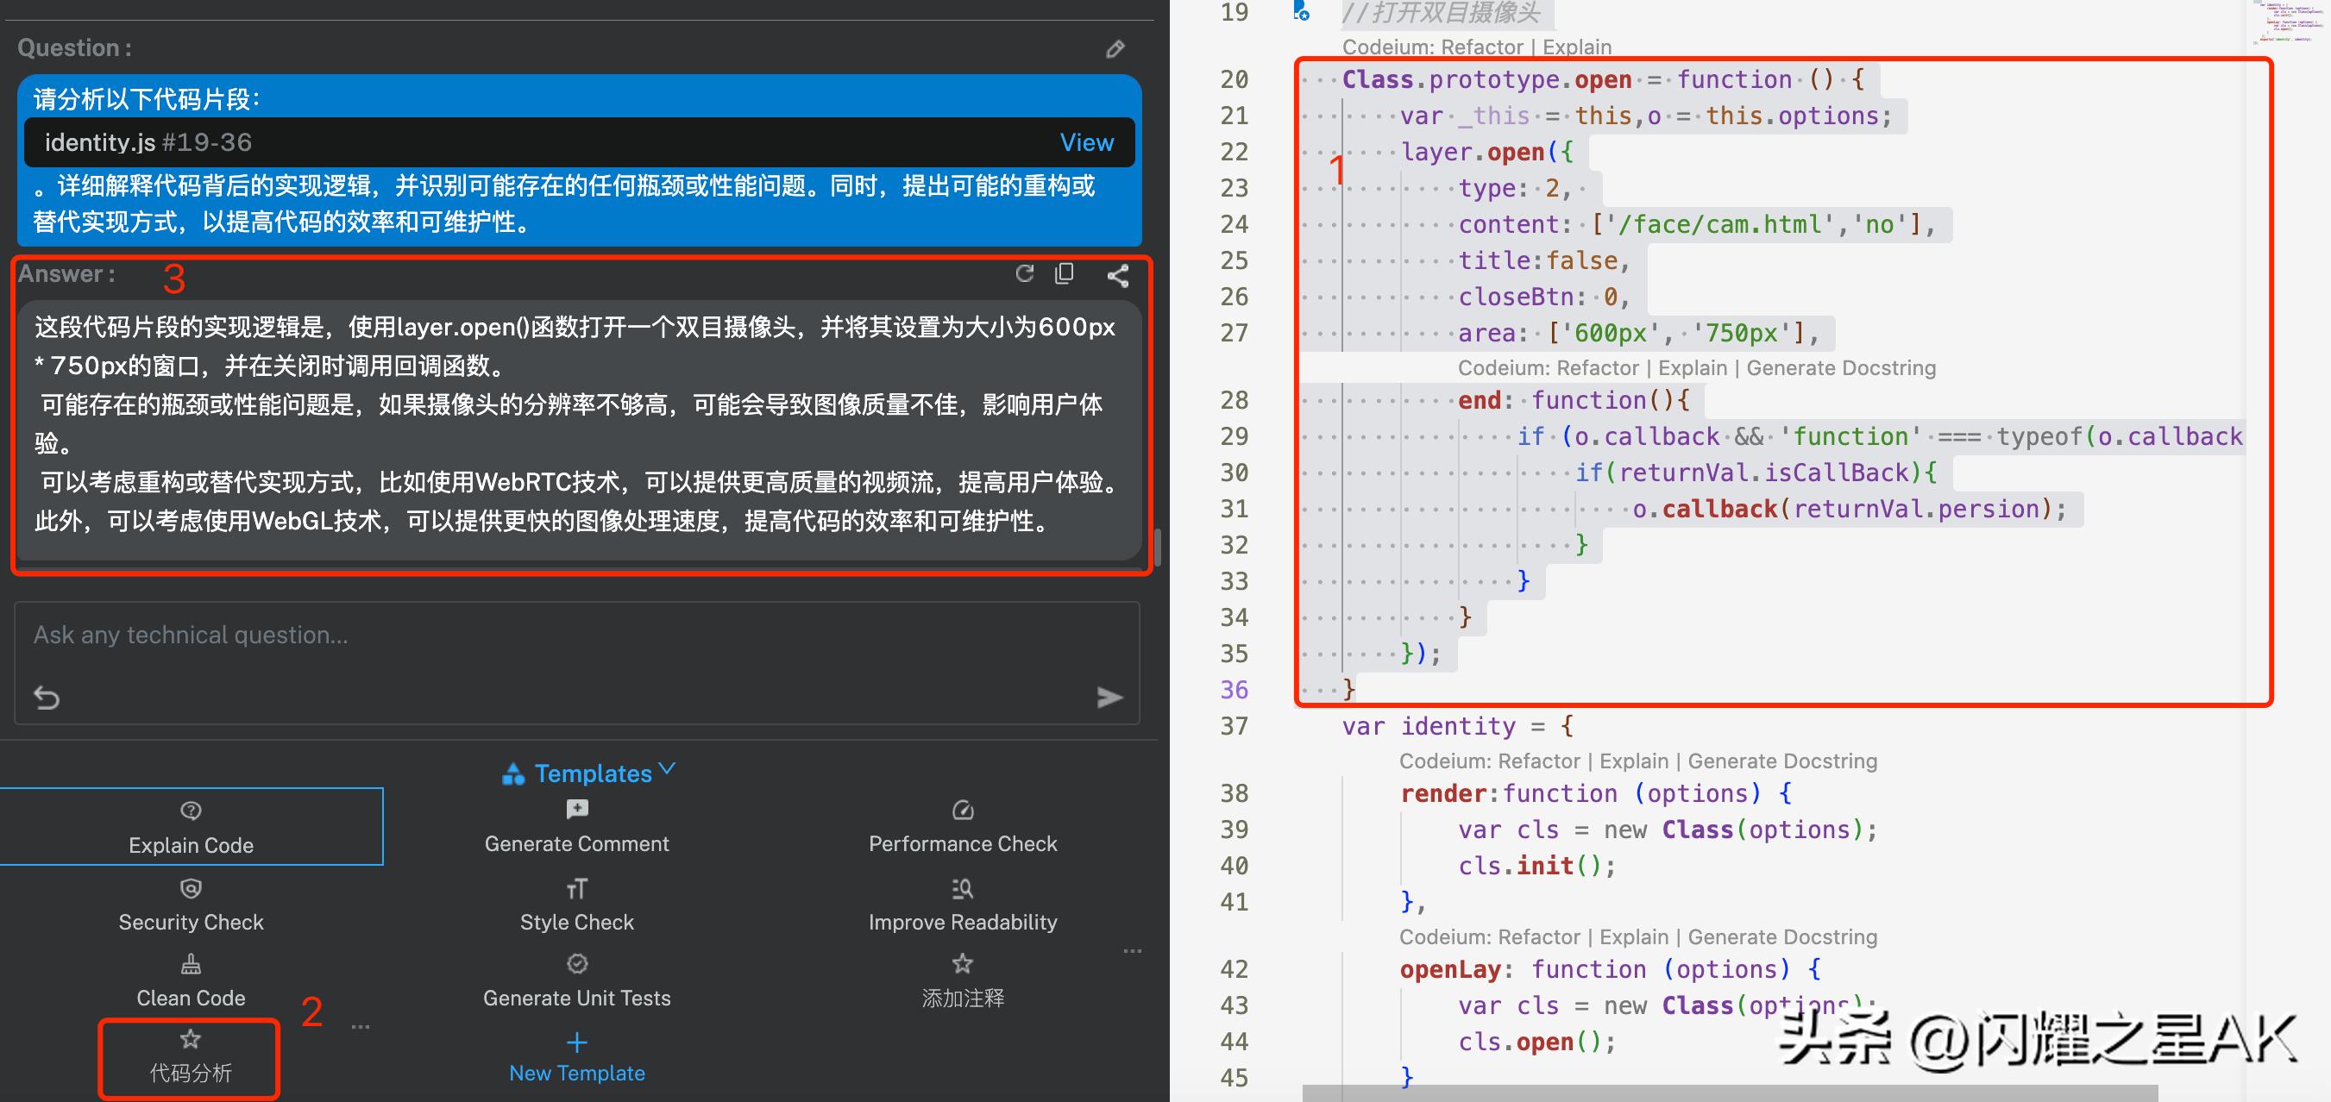Click the send arrow icon in the chat box
This screenshot has width=2331, height=1102.
tap(1109, 698)
